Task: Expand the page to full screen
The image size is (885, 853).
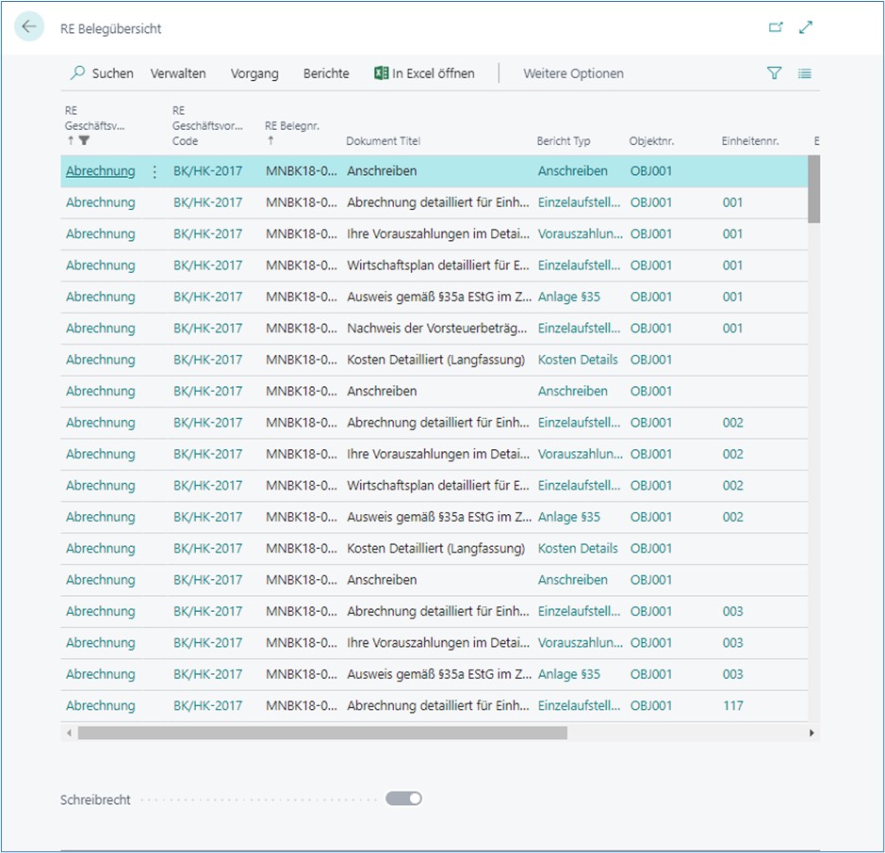Action: (x=806, y=28)
